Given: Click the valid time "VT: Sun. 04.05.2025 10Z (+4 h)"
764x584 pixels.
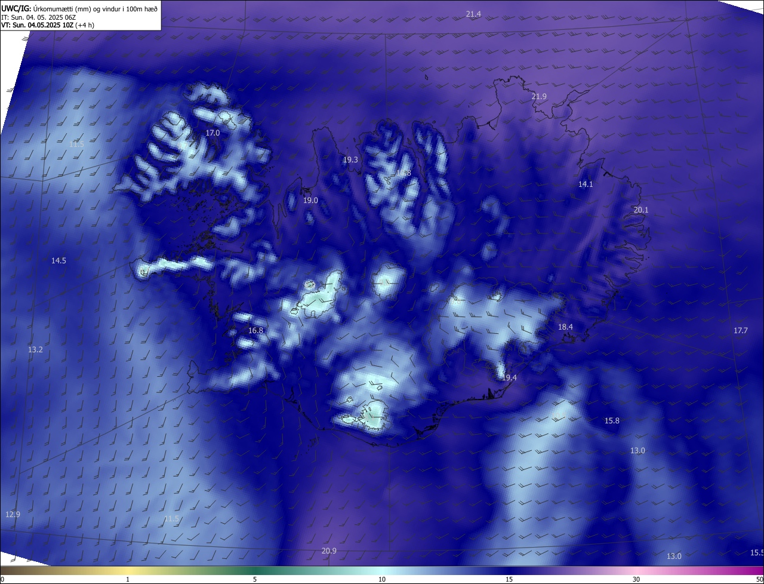Looking at the screenshot, I should [x=48, y=25].
